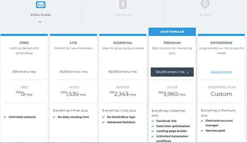
Task: Click checkmark beside No SendinBlue logo
Action: 103,117
